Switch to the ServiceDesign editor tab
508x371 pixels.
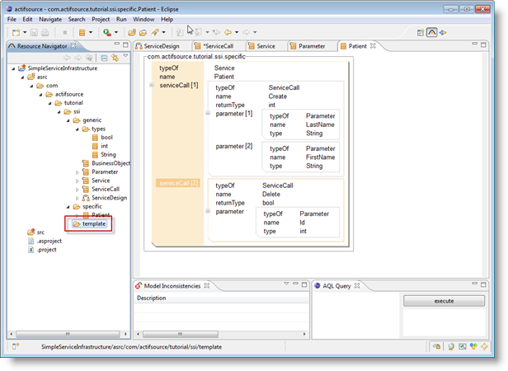point(161,46)
